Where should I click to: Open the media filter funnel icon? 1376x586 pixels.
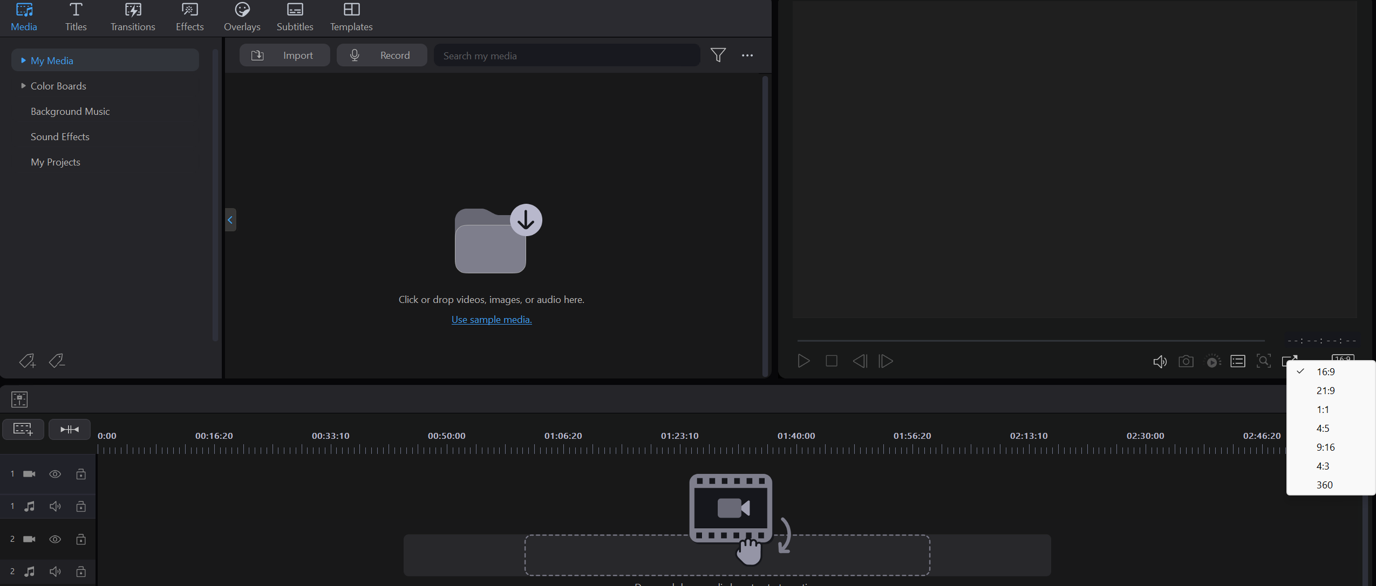[x=718, y=55]
